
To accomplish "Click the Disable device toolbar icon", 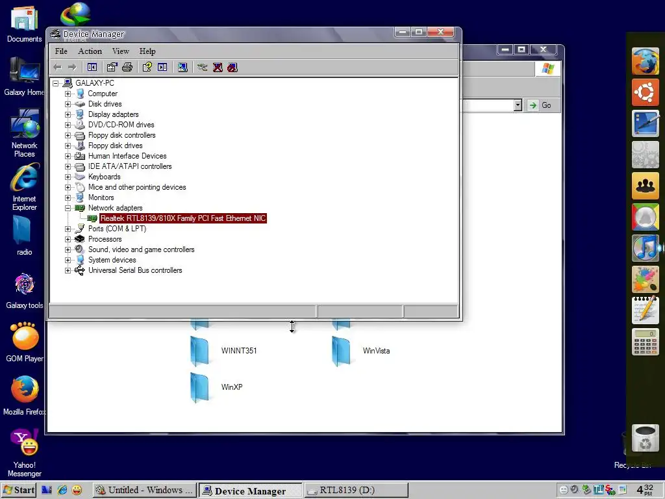I will [x=232, y=67].
